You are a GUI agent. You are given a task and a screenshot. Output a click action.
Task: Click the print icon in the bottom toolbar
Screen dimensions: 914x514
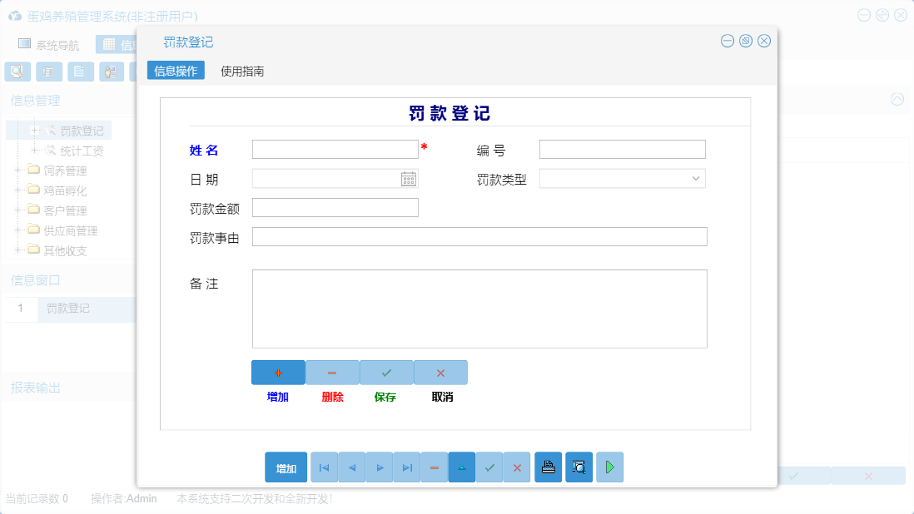point(548,467)
